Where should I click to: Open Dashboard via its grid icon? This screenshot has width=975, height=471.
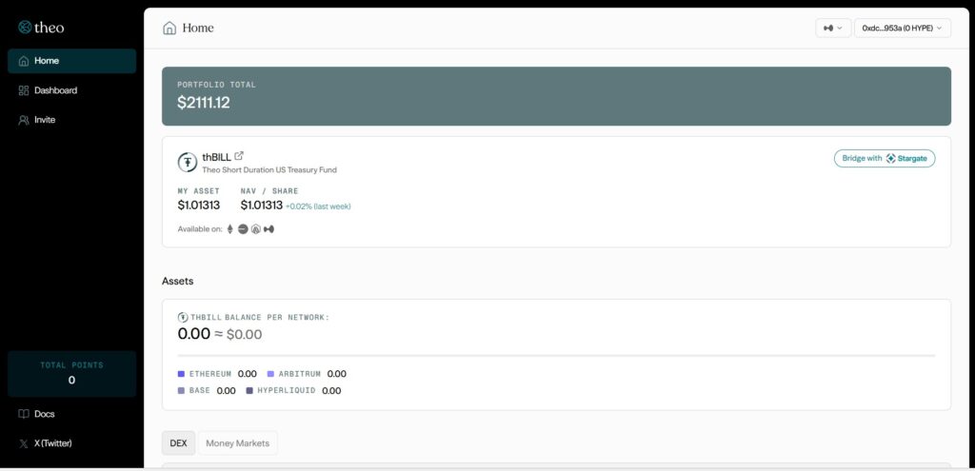click(24, 90)
